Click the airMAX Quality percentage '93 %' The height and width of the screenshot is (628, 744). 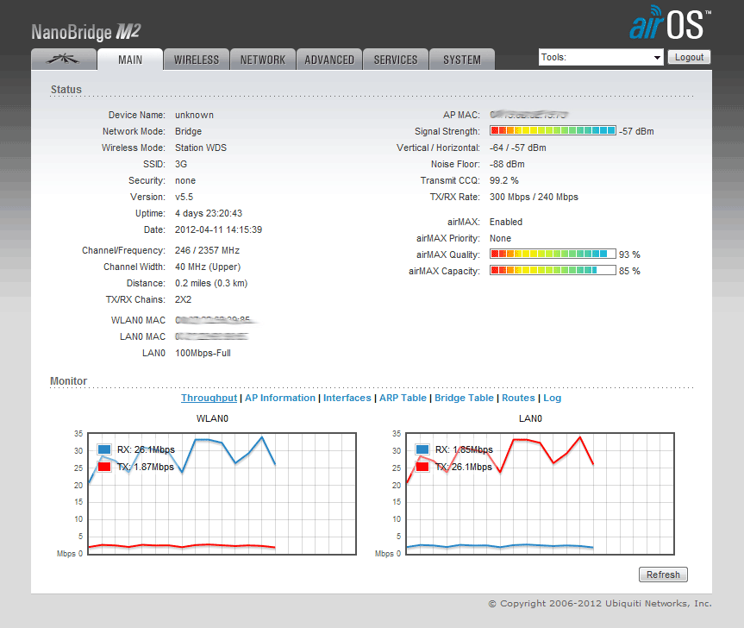click(x=629, y=254)
